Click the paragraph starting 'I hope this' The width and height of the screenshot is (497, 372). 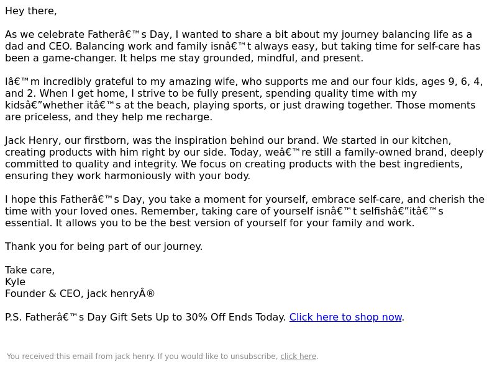pyautogui.click(x=245, y=211)
